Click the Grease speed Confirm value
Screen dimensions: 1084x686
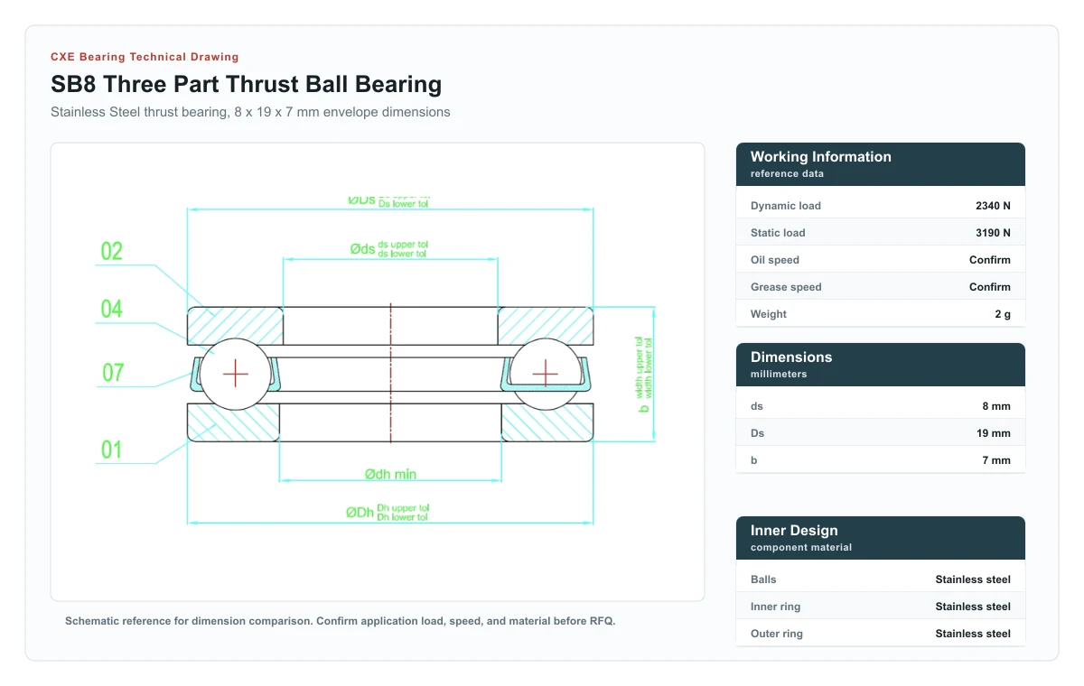[990, 287]
